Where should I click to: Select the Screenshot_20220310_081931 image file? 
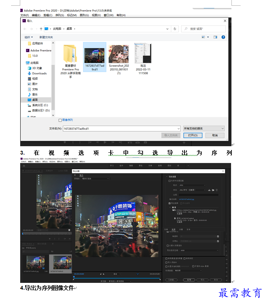(x=119, y=59)
